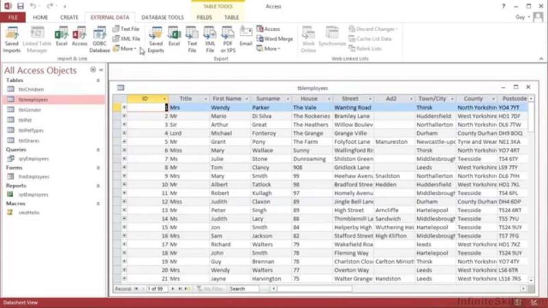Screen dimensions: 548x308
Task: Click the Saved Imports icon
Action: 12,38
